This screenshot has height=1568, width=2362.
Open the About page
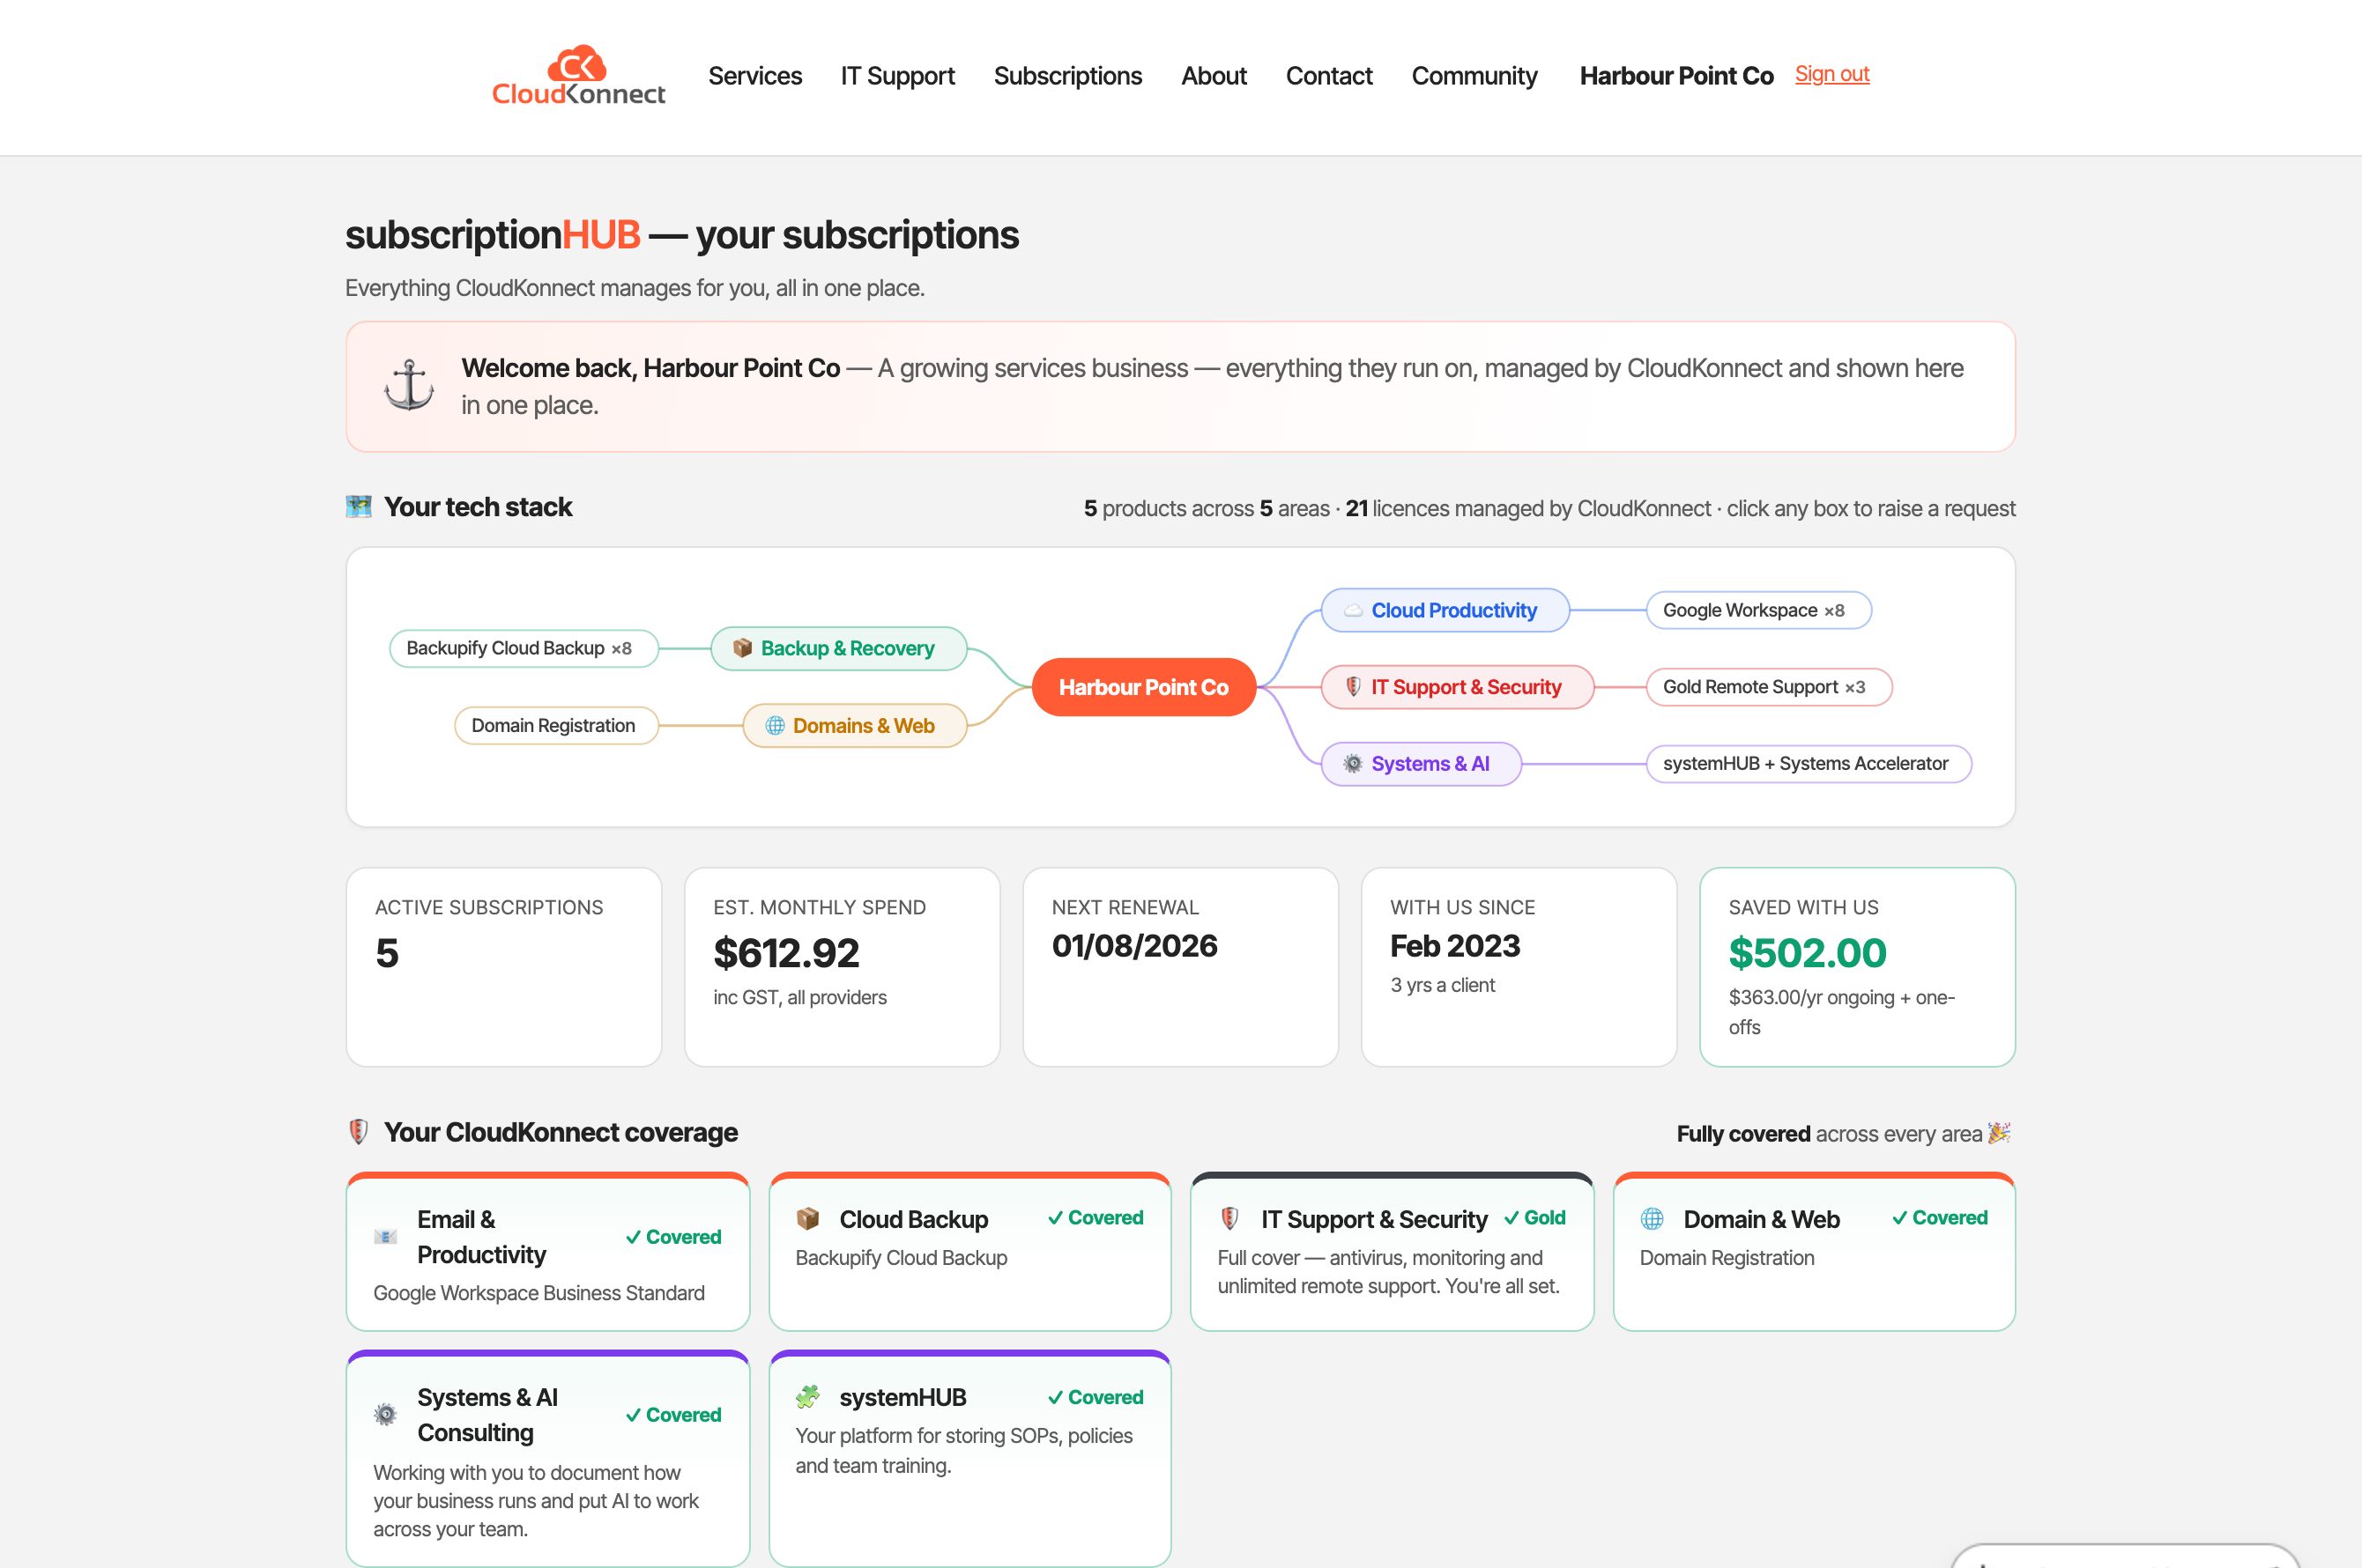click(x=1214, y=76)
